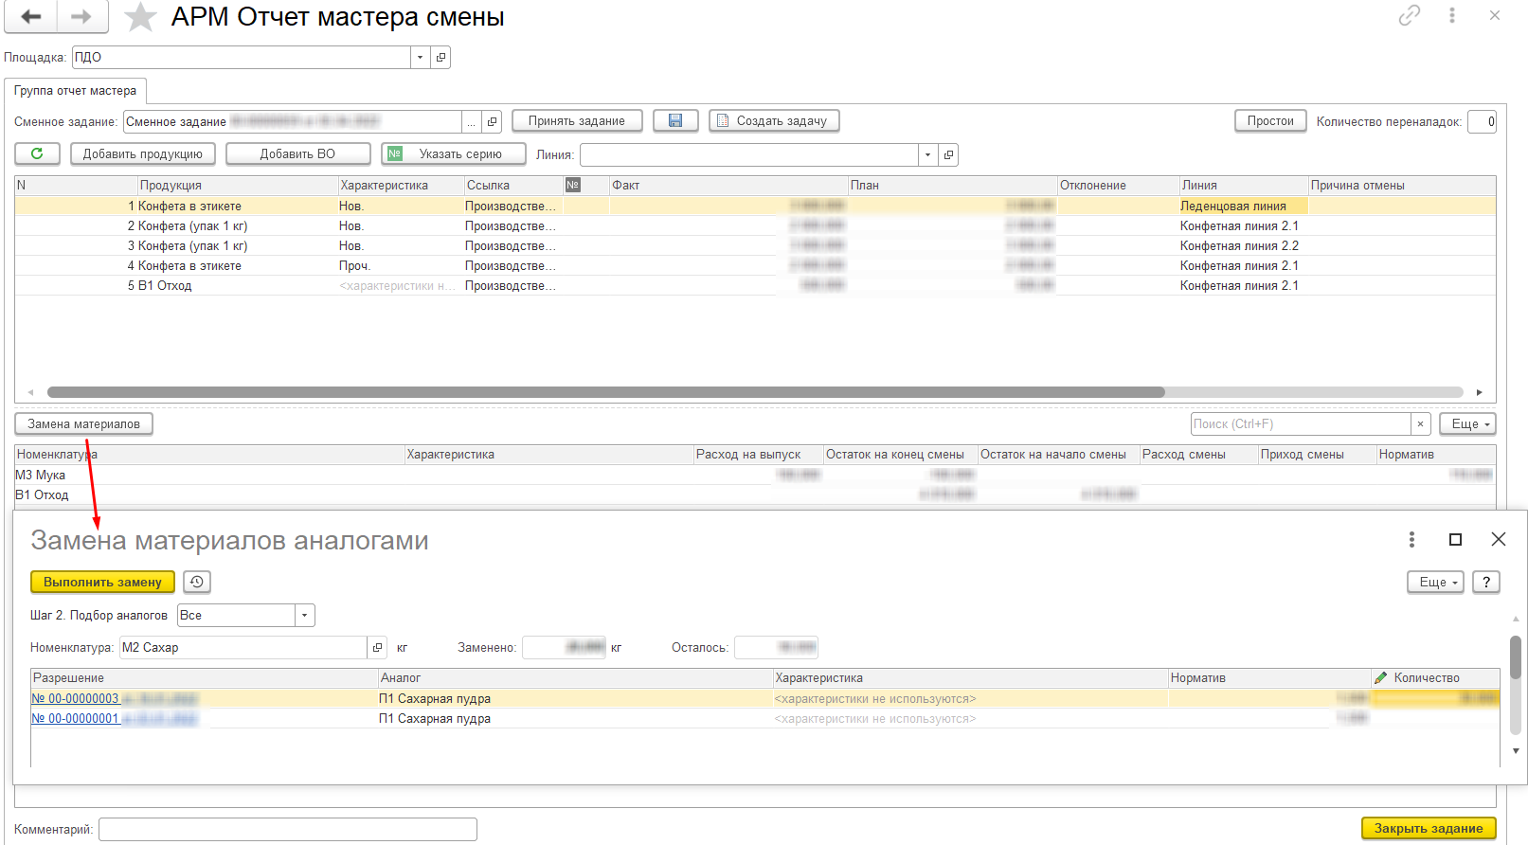The height and width of the screenshot is (845, 1528).
Task: Open the Подбор аналогов 'Все' dropdown
Action: point(304,616)
